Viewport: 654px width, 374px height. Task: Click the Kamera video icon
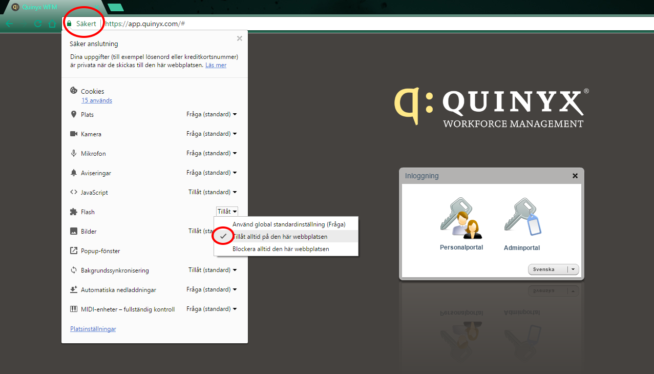click(74, 134)
